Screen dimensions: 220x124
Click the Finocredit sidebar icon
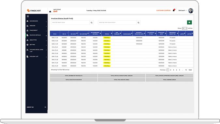pos(27,30)
